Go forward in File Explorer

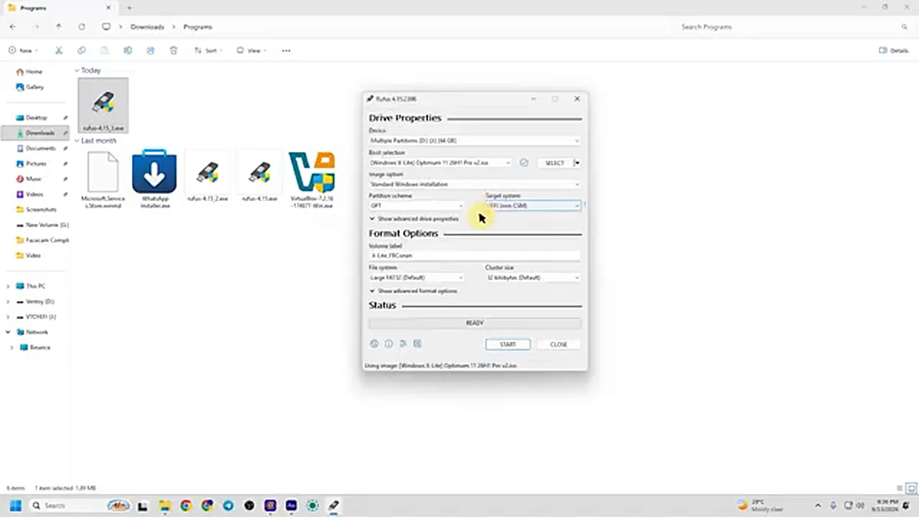coord(36,27)
